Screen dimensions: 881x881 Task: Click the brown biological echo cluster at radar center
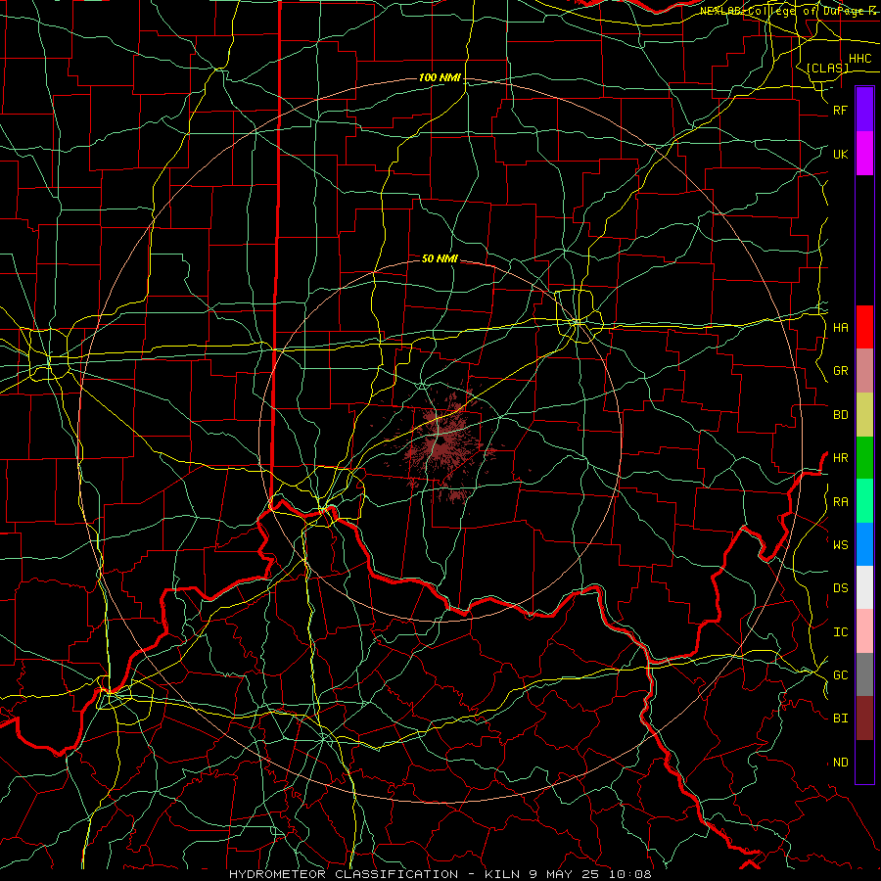pyautogui.click(x=441, y=443)
